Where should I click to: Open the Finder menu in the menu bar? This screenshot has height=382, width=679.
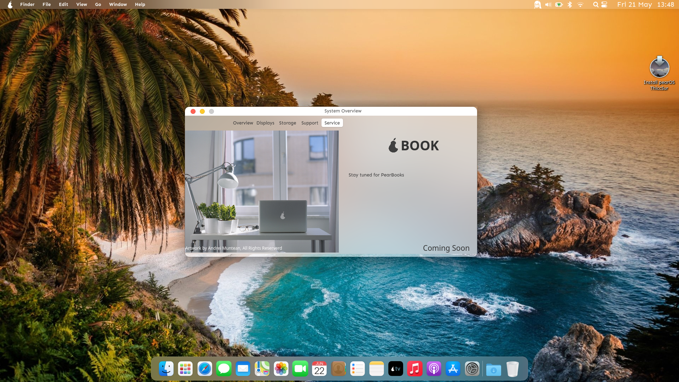(27, 5)
